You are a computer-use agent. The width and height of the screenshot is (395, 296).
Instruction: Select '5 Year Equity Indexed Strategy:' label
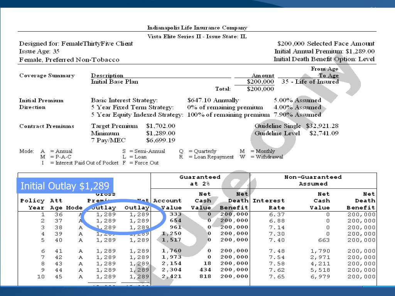(x=137, y=115)
